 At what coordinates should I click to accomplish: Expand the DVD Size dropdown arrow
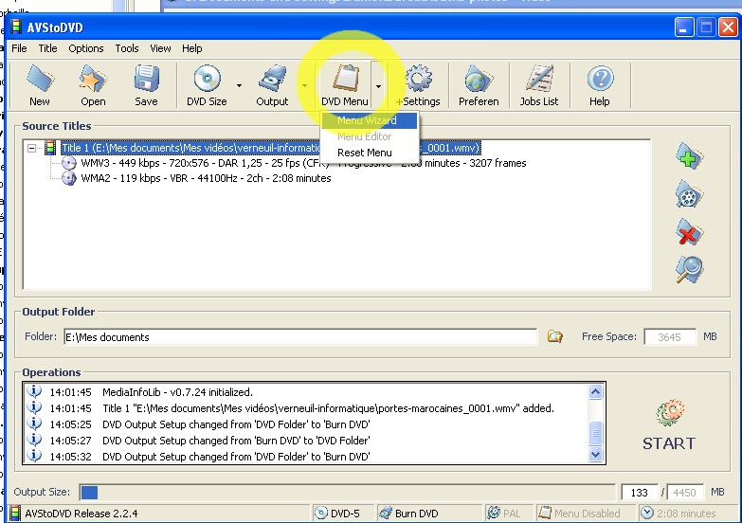point(239,85)
